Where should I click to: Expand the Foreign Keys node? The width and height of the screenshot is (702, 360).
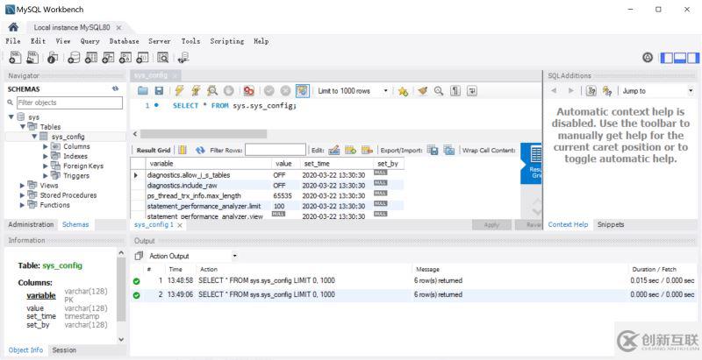coord(46,166)
